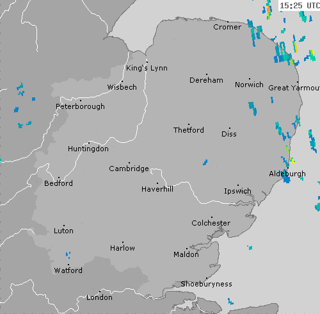
Task: Select Norwich on the radar map
Action: pos(249,85)
